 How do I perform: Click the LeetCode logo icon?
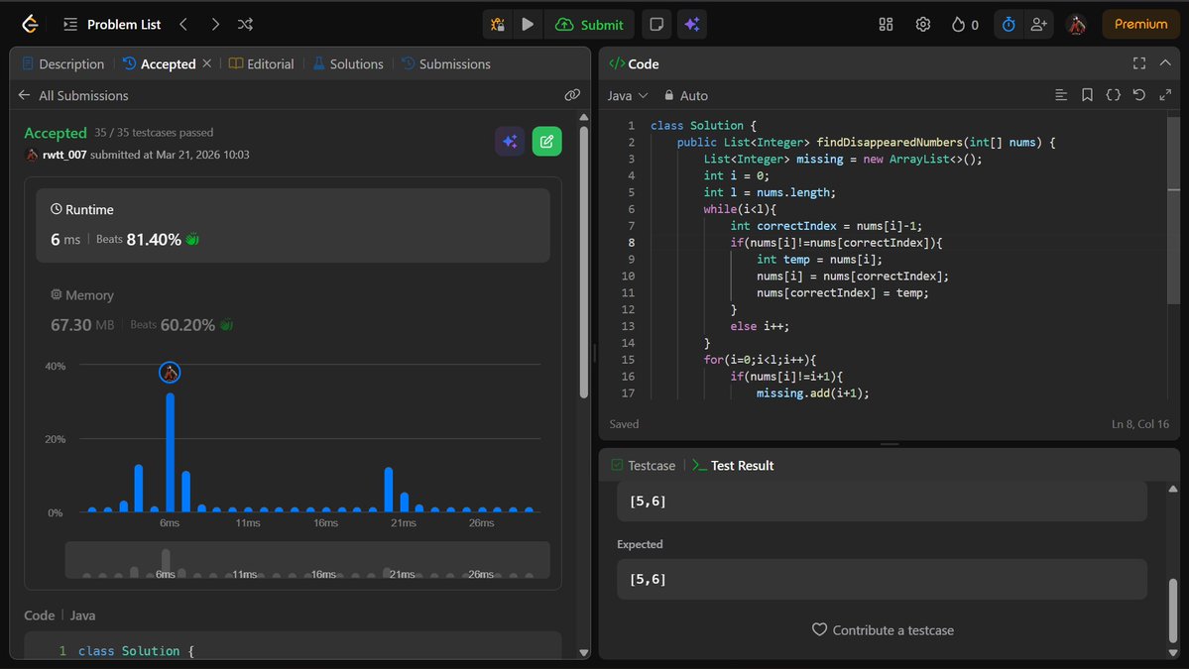[30, 24]
